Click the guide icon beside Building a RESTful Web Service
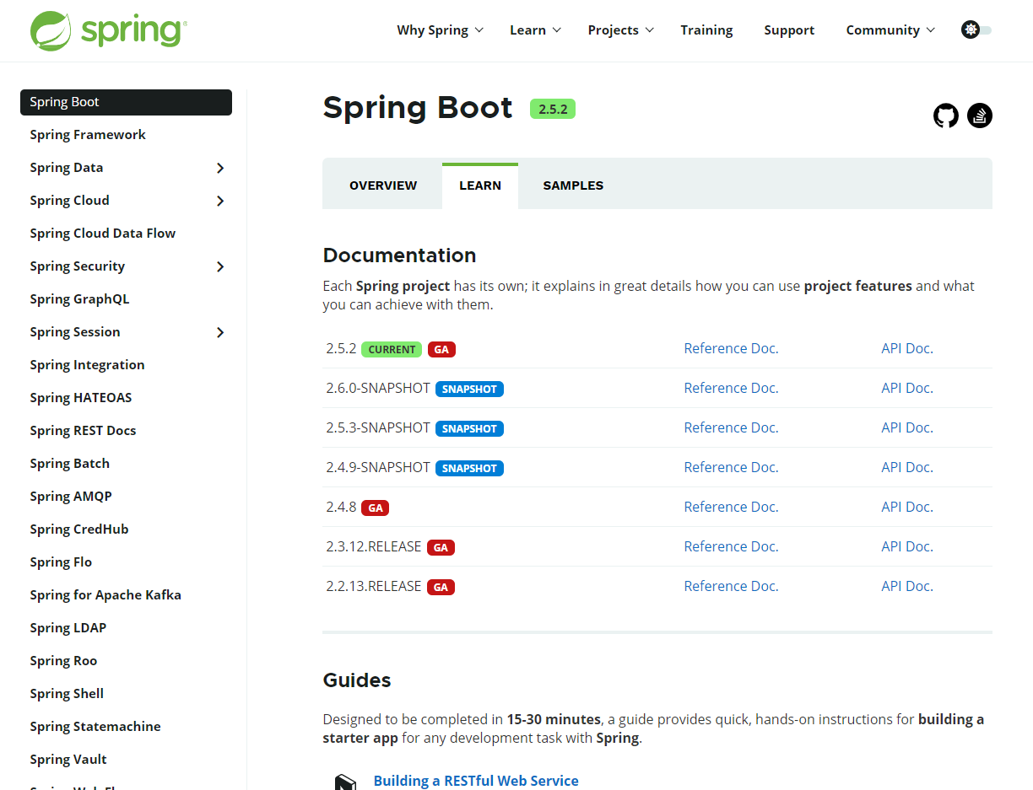 coord(345,782)
